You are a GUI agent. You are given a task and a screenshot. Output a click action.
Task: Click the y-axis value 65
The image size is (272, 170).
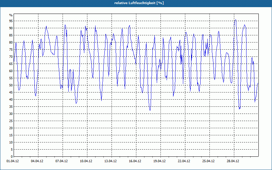click(x=11, y=64)
